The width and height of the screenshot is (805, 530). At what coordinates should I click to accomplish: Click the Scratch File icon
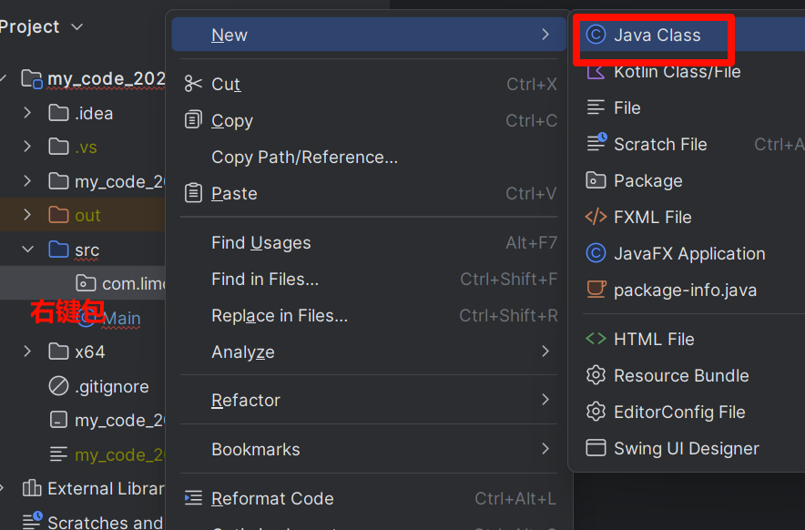click(596, 144)
